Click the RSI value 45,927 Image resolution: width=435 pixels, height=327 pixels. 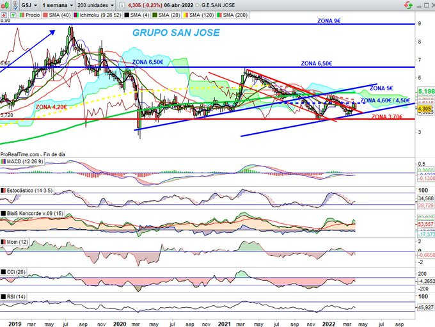[426, 308]
